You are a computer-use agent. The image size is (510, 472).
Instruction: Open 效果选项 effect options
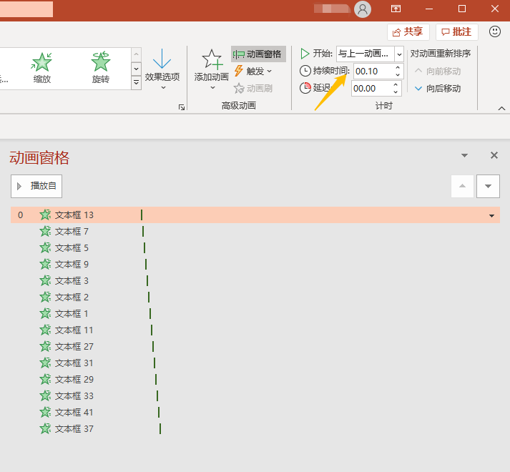[x=162, y=69]
